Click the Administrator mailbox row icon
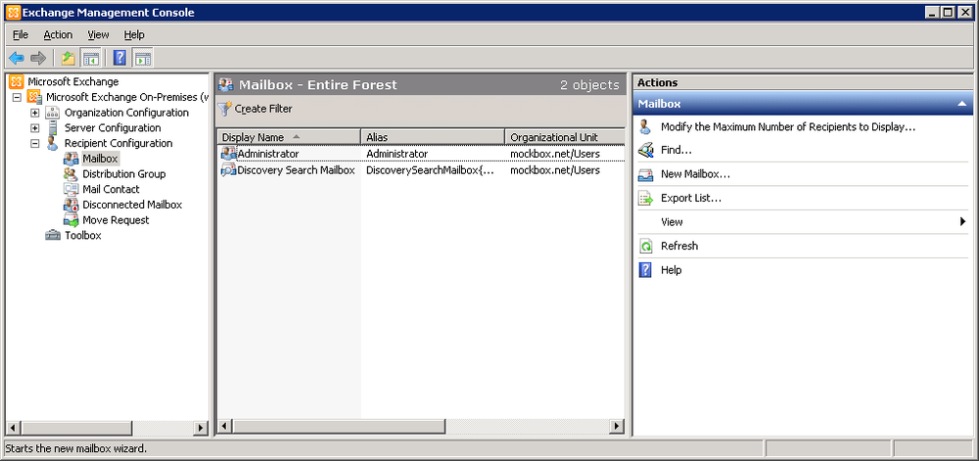Screen dimensions: 979x461 coord(228,154)
